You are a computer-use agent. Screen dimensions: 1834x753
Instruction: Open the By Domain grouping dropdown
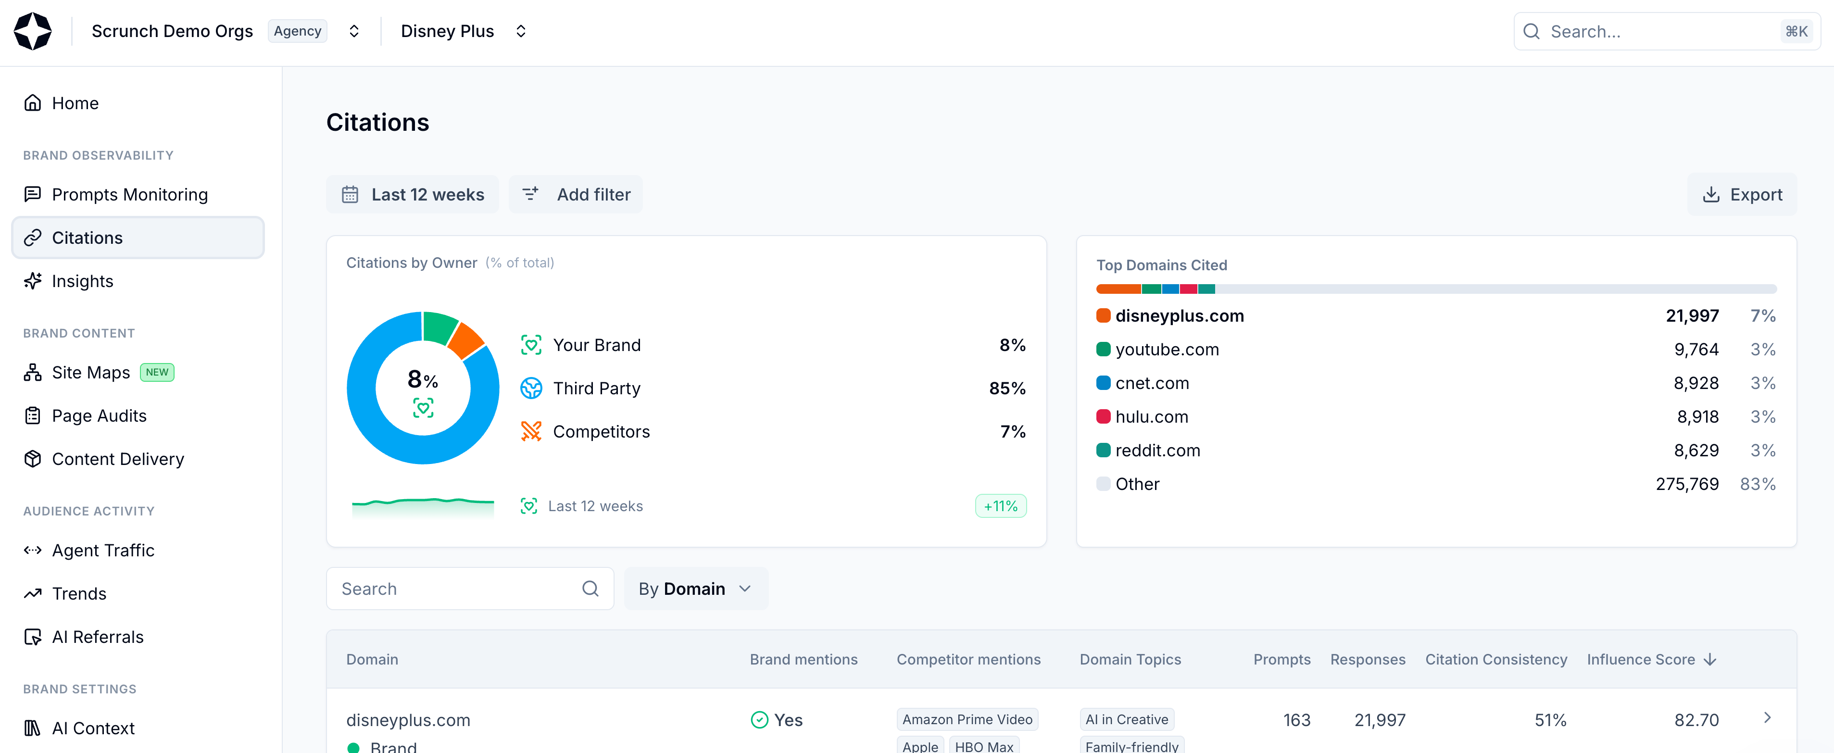(x=695, y=589)
